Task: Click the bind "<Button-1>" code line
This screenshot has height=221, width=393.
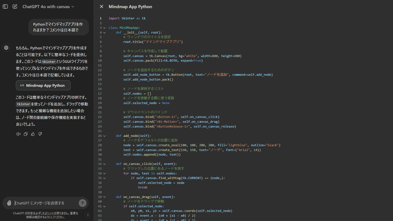Action: 171,117
